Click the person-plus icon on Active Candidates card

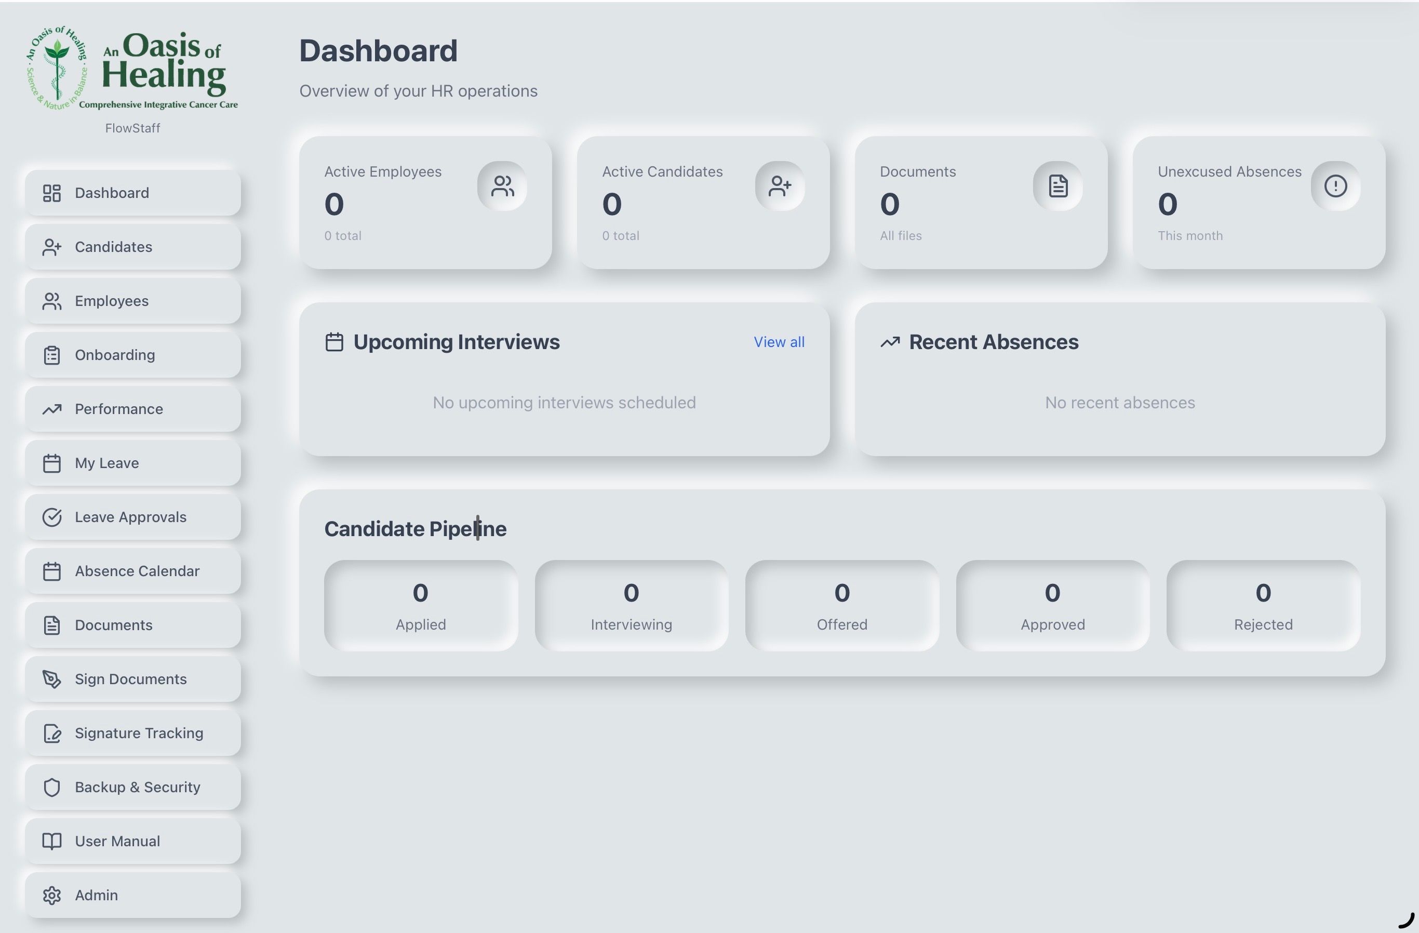(x=780, y=186)
